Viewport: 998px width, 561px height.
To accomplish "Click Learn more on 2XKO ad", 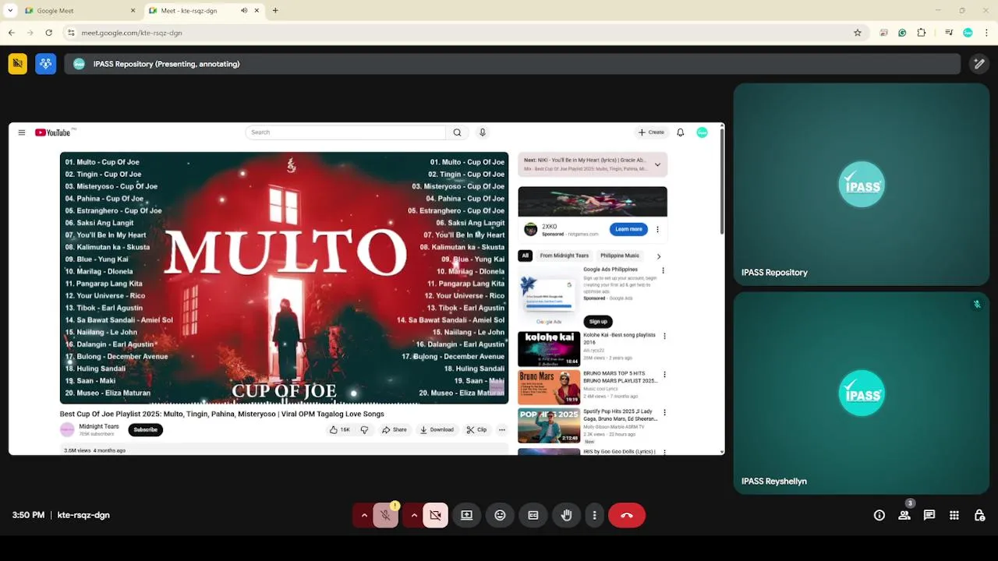I will (628, 229).
